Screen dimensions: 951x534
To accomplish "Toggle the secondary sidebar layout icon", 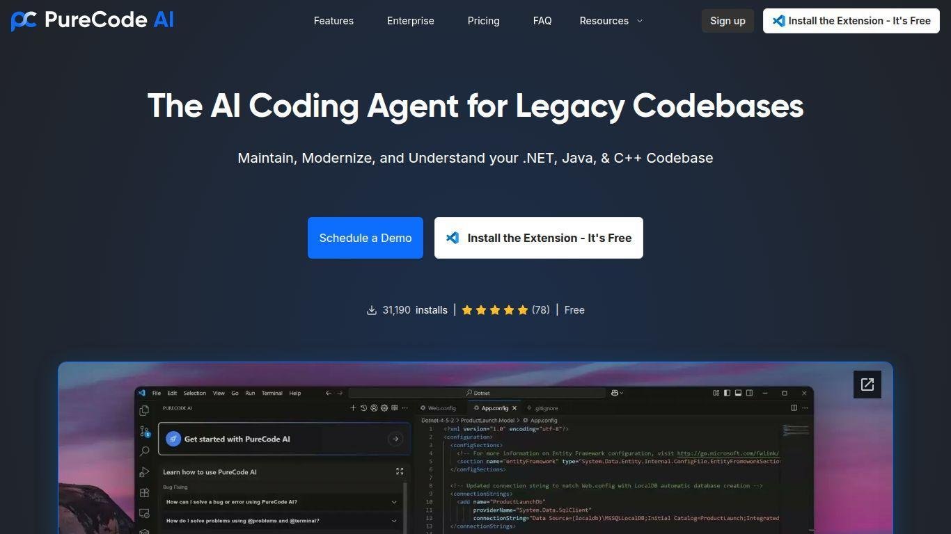I will [749, 393].
